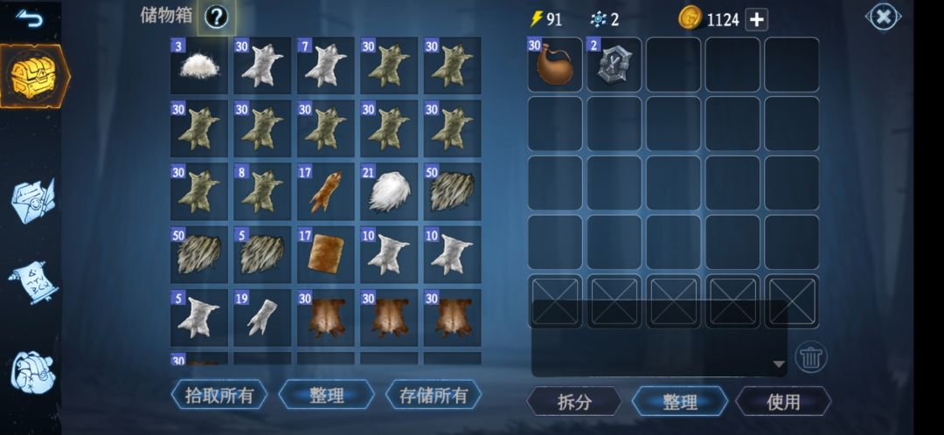944x435 pixels.
Task: Select the silver rune badge item
Action: [x=614, y=65]
